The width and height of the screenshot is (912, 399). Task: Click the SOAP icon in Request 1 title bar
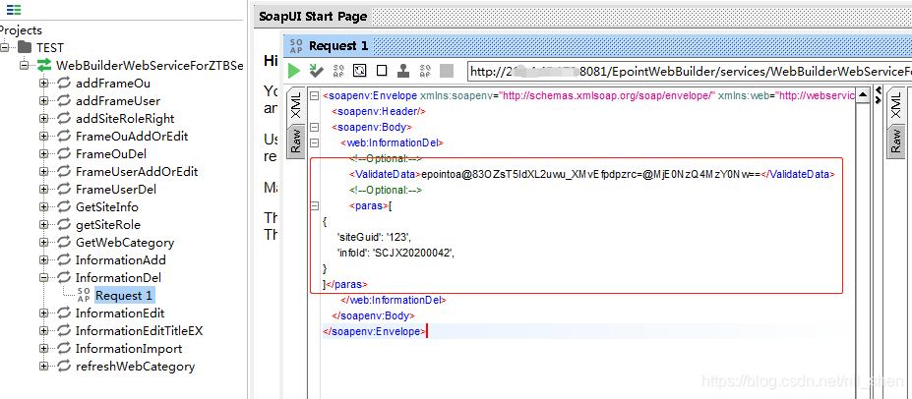pyautogui.click(x=296, y=46)
